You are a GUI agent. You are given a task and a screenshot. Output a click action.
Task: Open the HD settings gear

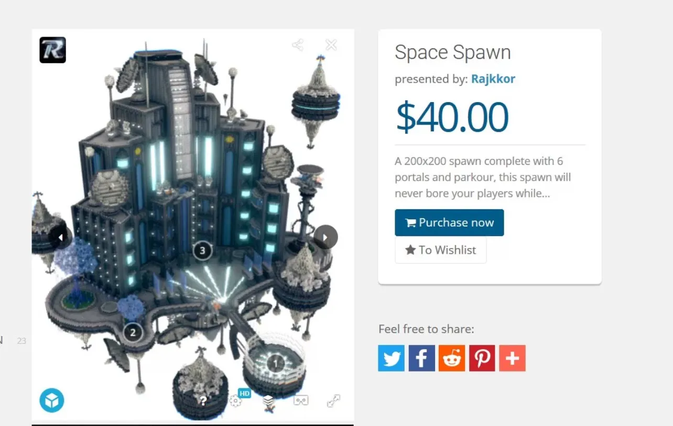tap(235, 401)
